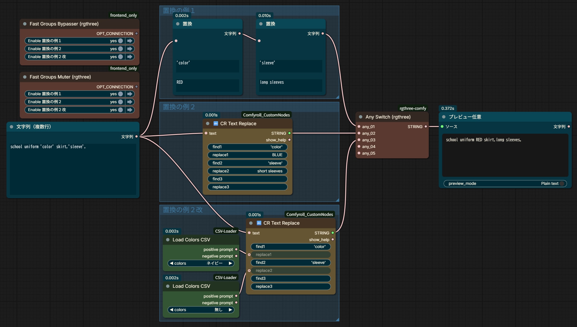Image resolution: width=577 pixels, height=327 pixels.
Task: Click the arrow icon for Bypasser 置換の例２改
Action: pos(130,57)
